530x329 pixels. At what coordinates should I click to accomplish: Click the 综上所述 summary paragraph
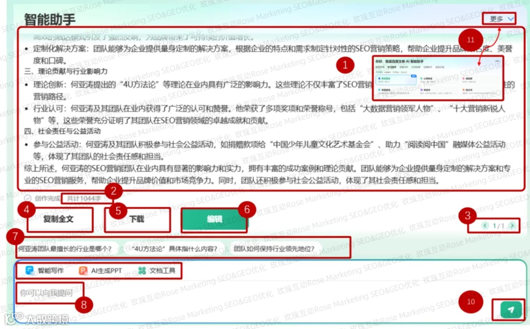(x=267, y=174)
